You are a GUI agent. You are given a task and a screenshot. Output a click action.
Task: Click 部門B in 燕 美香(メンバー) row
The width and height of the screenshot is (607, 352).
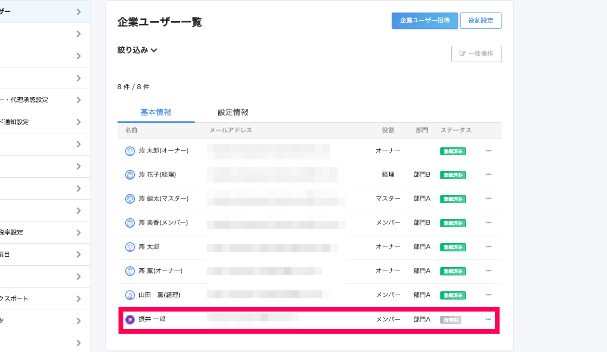[422, 223]
